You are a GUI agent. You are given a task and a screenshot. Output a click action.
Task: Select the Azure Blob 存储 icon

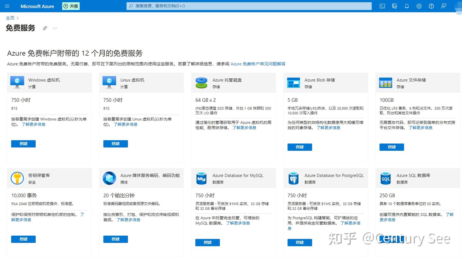coord(294,83)
